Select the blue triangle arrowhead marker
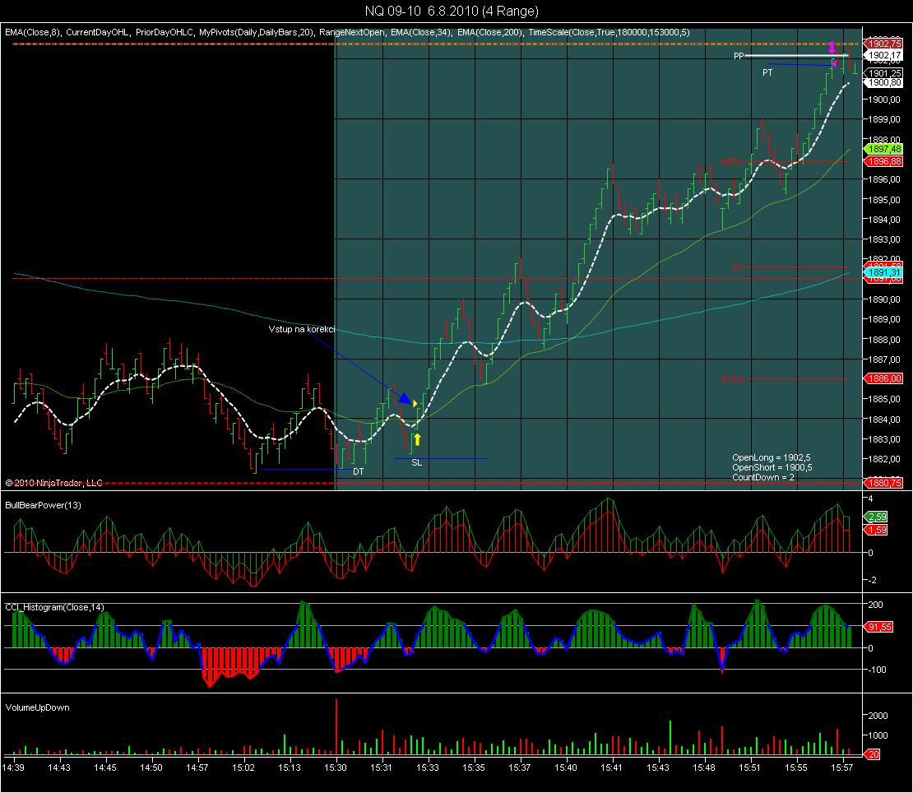Image resolution: width=913 pixels, height=793 pixels. click(406, 399)
